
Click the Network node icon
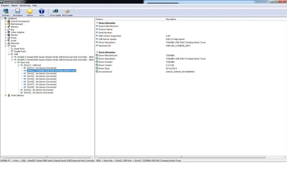pos(8,43)
